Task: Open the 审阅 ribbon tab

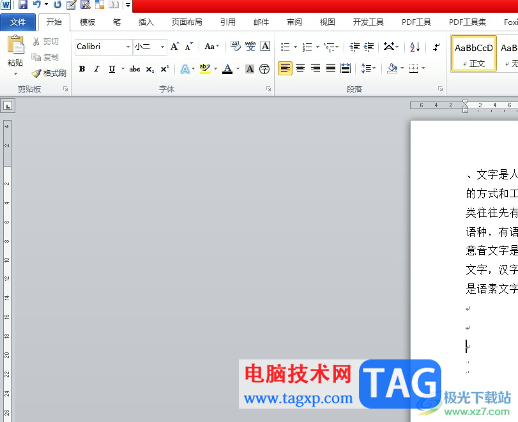Action: 294,22
